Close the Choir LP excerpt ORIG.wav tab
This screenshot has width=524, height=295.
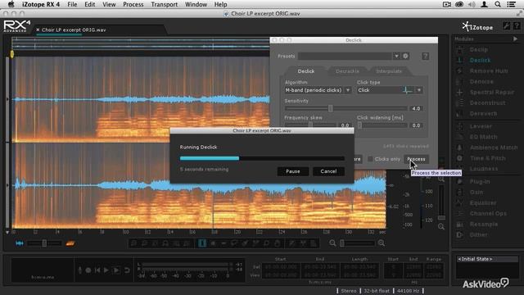[x=38, y=29]
